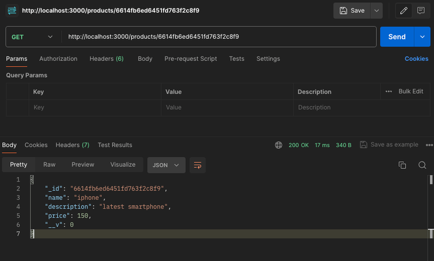Click the blue Send button
This screenshot has height=261, width=434.
tap(397, 37)
